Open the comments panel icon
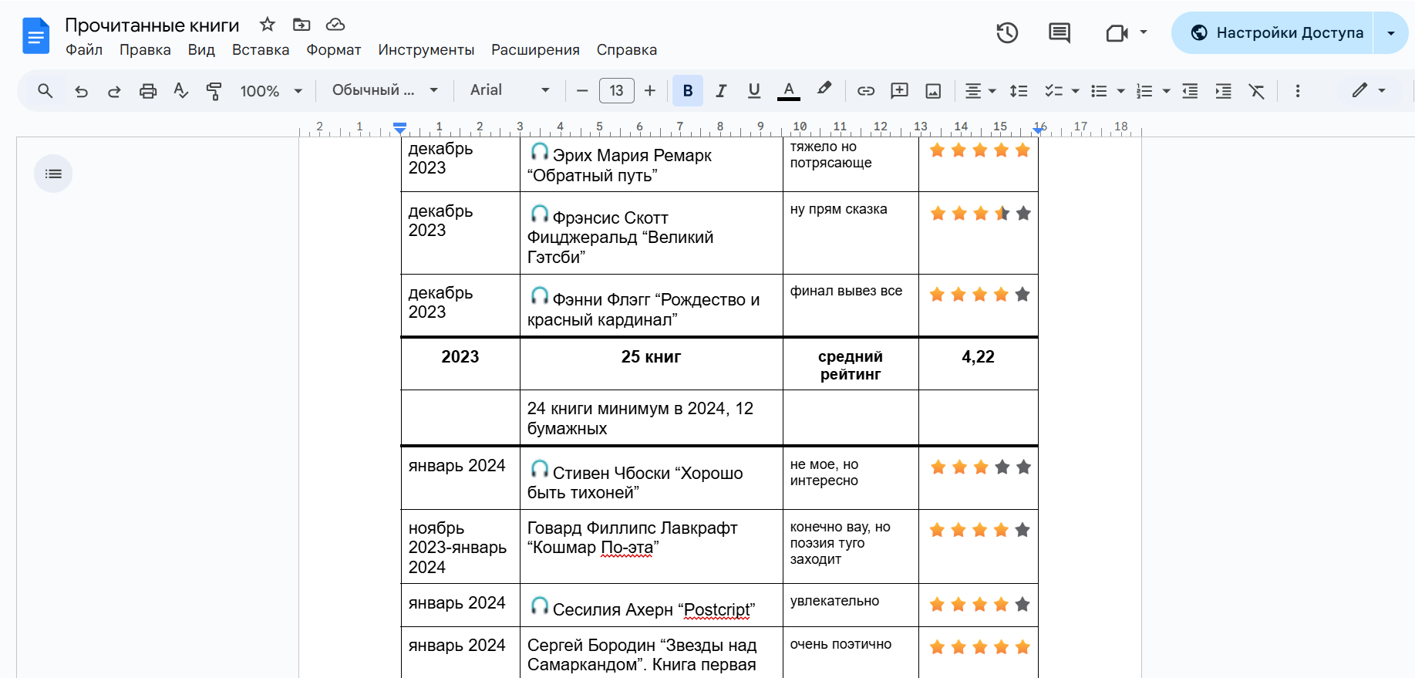1415x678 pixels. click(x=1060, y=33)
